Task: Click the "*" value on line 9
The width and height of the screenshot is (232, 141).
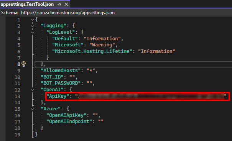Action: 91,70
